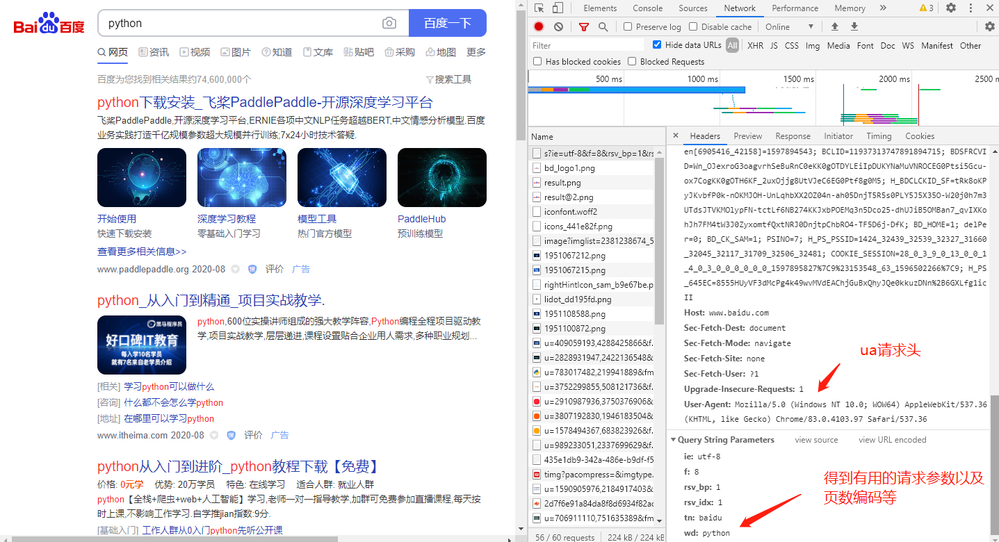Click the toggle device toolbar icon
The image size is (999, 542).
(557, 8)
